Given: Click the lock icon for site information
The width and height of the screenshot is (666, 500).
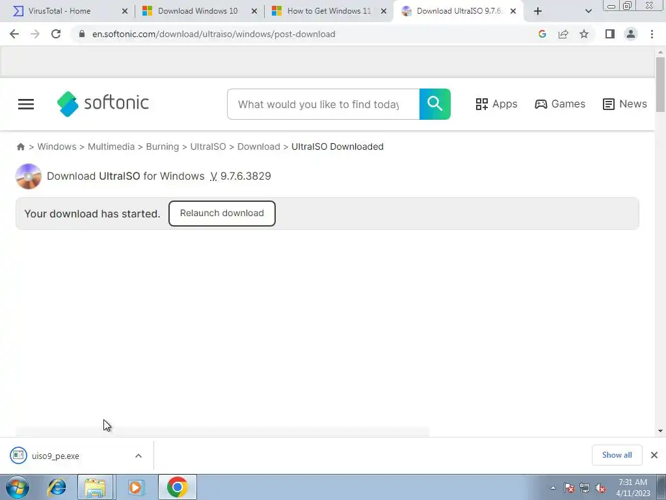Looking at the screenshot, I should coord(82,34).
